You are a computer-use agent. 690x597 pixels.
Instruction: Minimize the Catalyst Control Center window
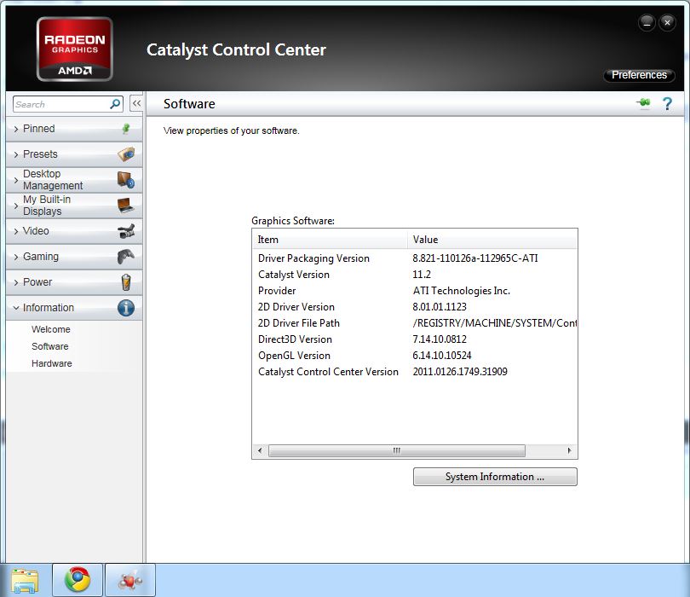(x=647, y=22)
